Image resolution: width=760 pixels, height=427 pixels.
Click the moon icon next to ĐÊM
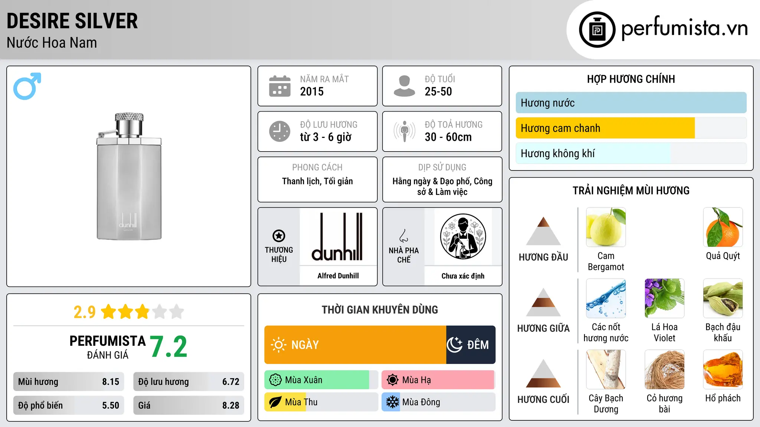click(x=455, y=345)
